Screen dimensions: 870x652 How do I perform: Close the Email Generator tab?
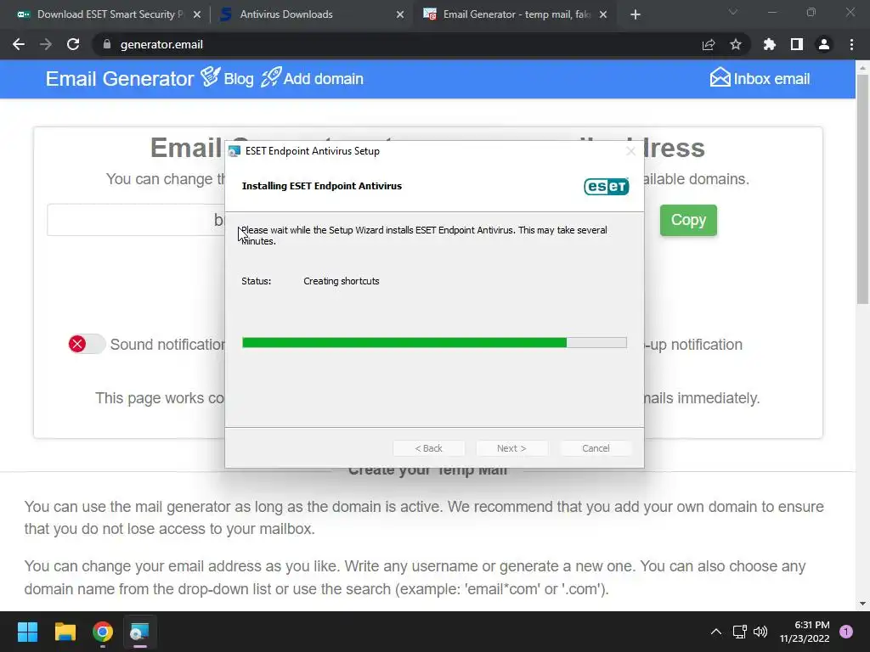(x=603, y=14)
